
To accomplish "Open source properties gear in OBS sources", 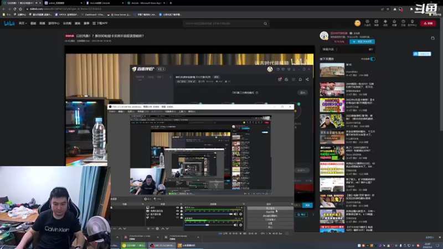I will [157, 229].
